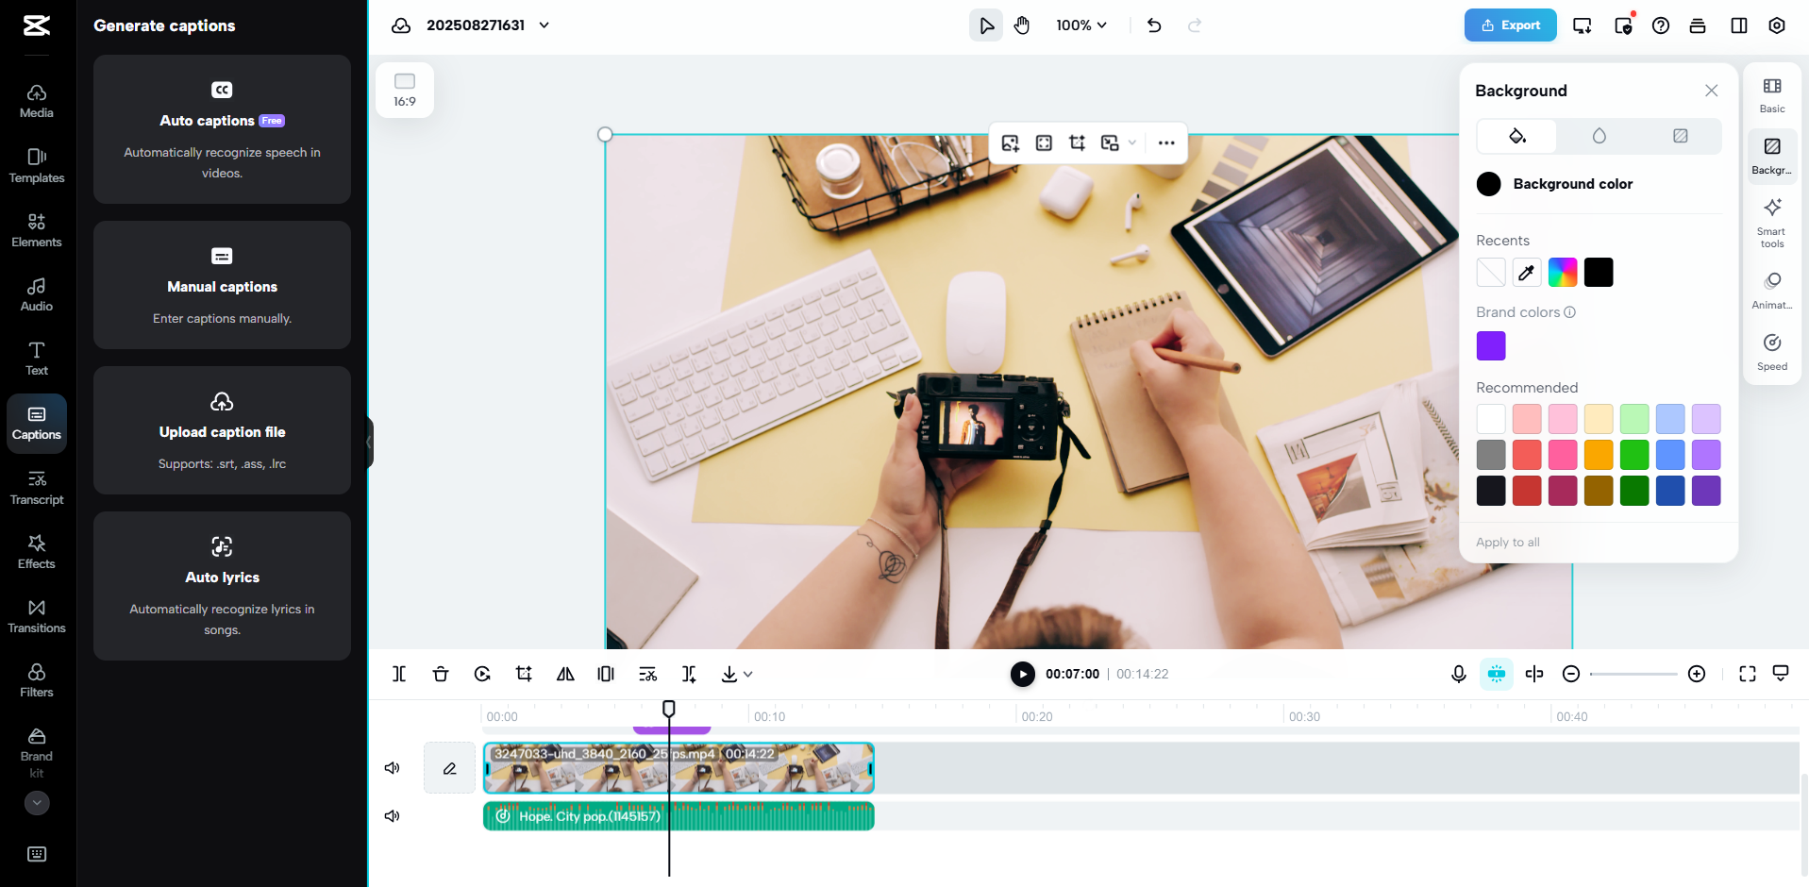Mirror the clip with the flip icon

564,674
